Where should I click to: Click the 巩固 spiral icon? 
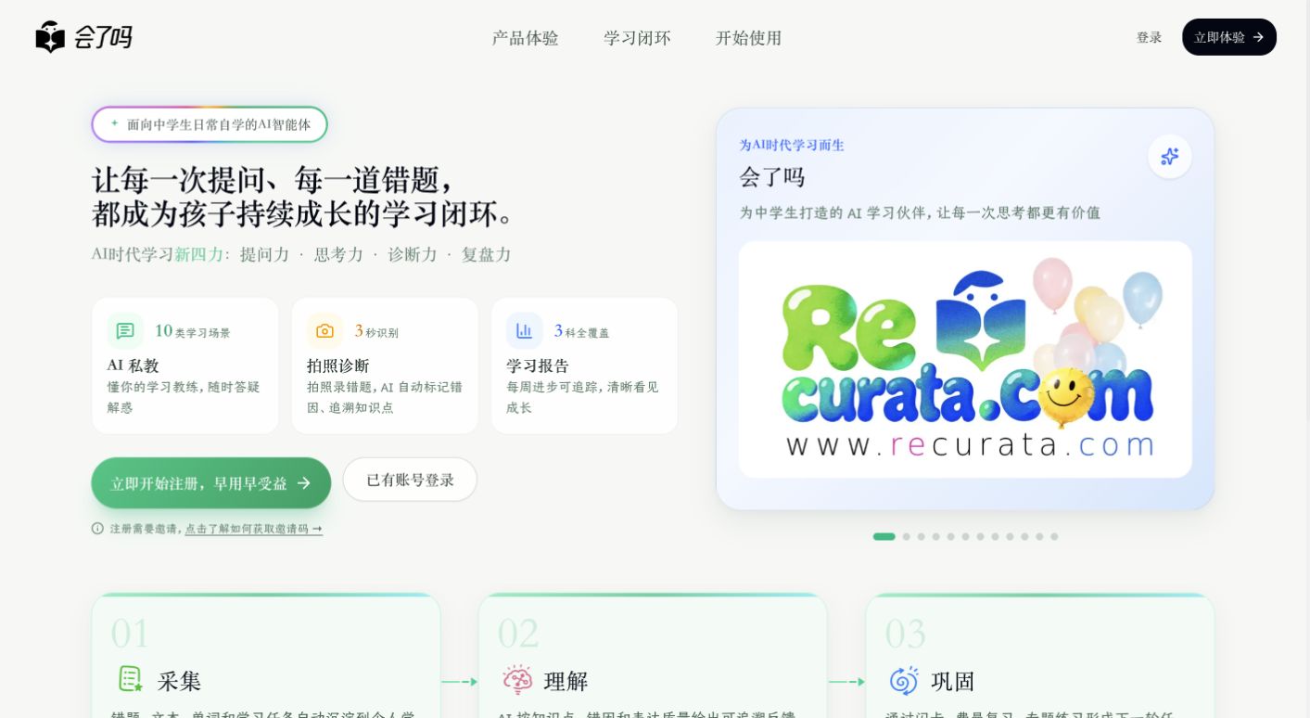(904, 680)
